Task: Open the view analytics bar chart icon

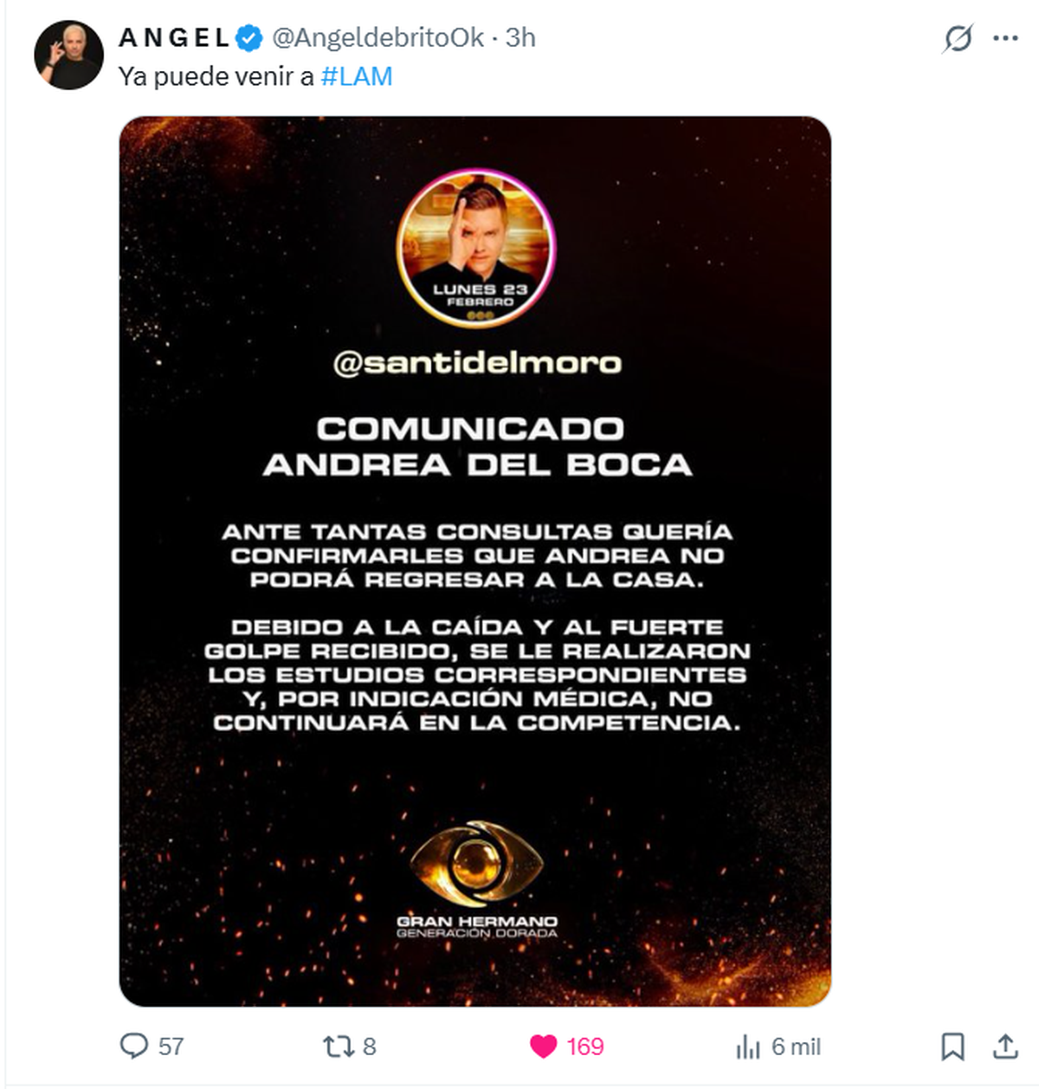Action: pos(747,1047)
